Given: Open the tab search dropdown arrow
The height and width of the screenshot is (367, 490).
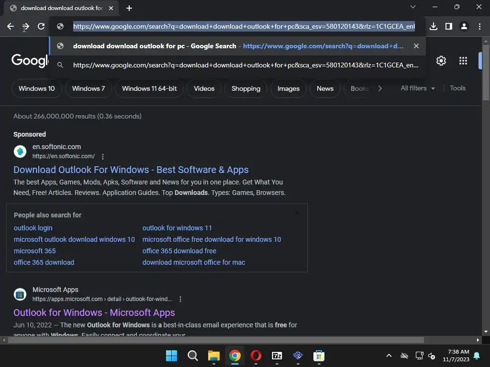Looking at the screenshot, I should (413, 7).
